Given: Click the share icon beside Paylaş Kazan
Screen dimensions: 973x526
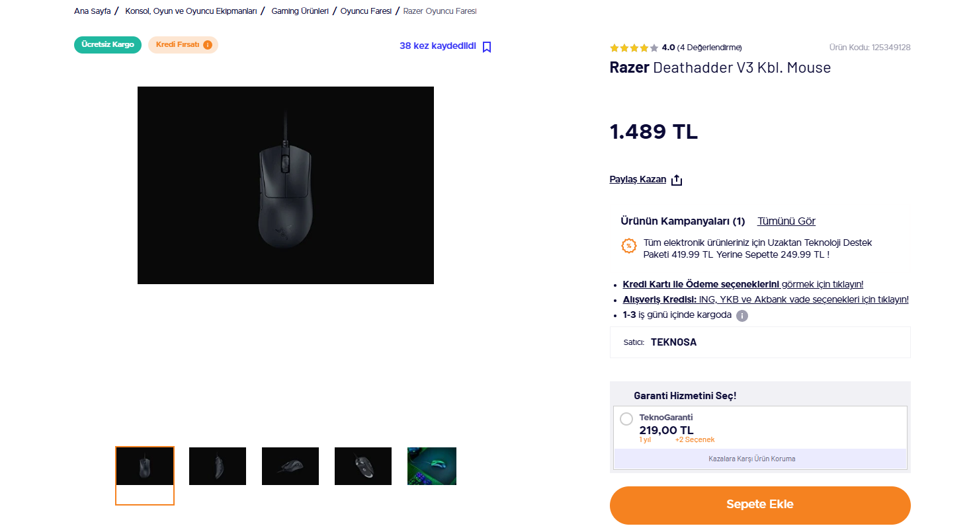Looking at the screenshot, I should click(677, 180).
